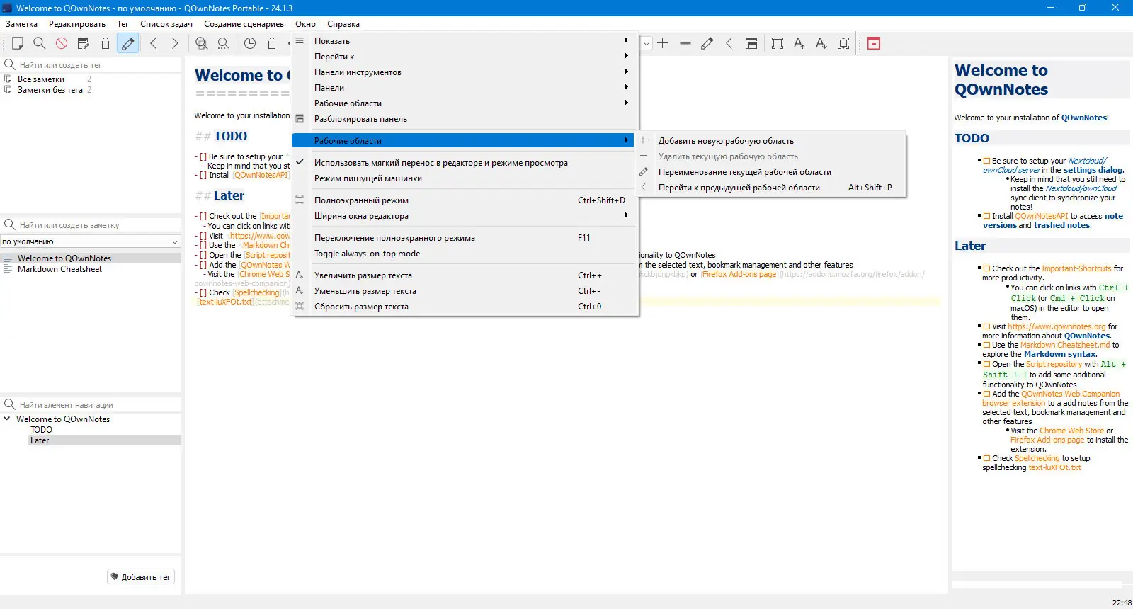
Task: Click the red prohibited circle toolbar icon
Action: 62,43
